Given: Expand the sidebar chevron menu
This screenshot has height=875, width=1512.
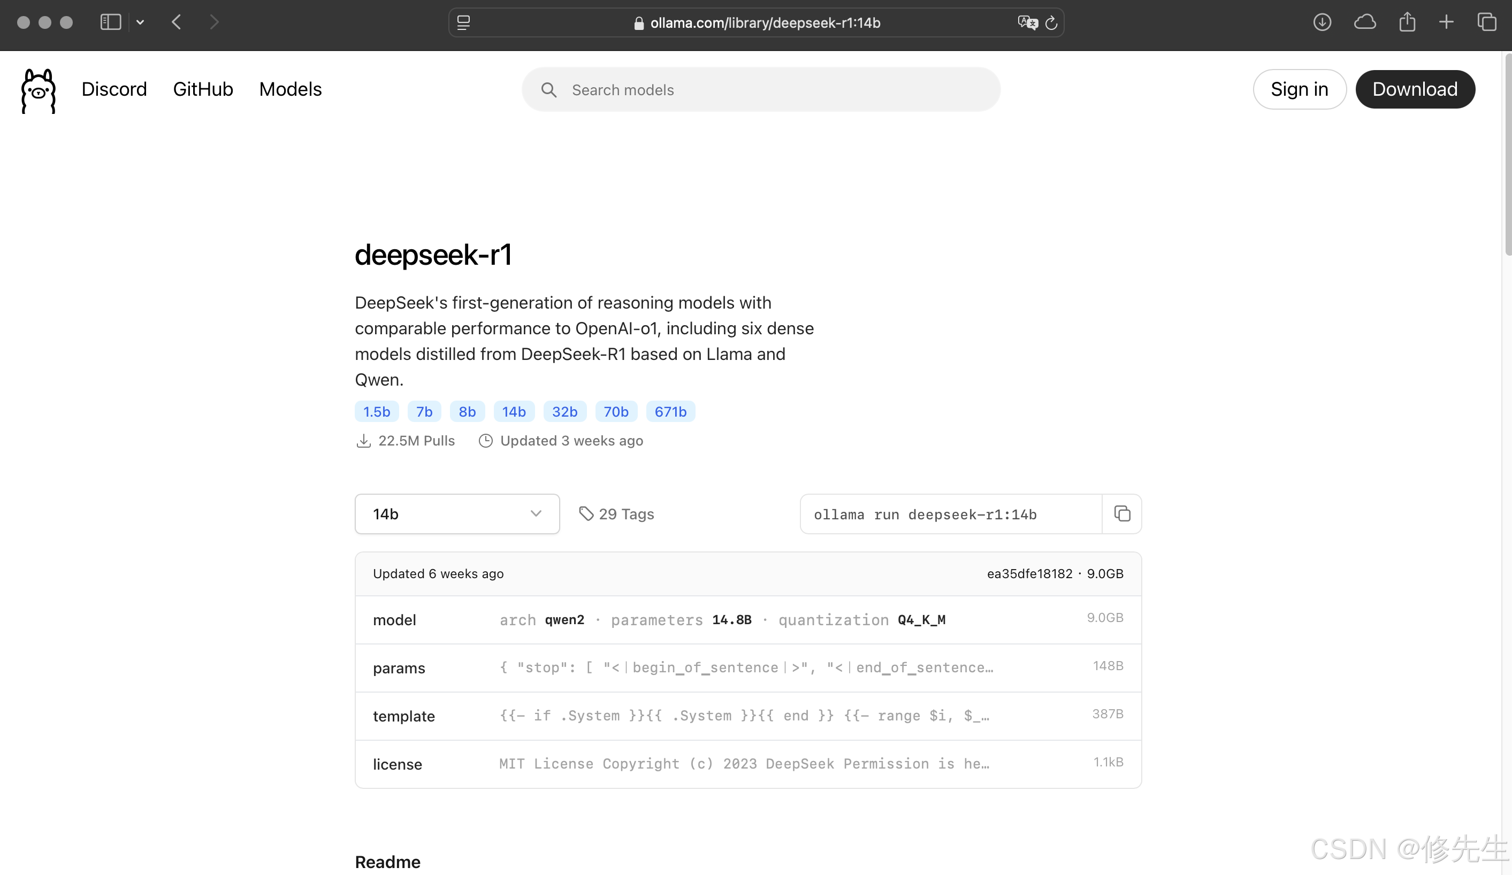Looking at the screenshot, I should pyautogui.click(x=140, y=22).
